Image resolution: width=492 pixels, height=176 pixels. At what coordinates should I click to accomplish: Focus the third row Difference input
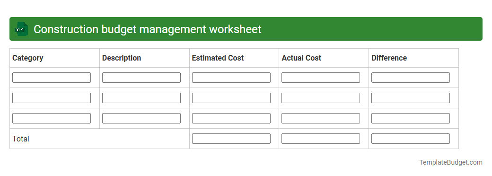411,118
